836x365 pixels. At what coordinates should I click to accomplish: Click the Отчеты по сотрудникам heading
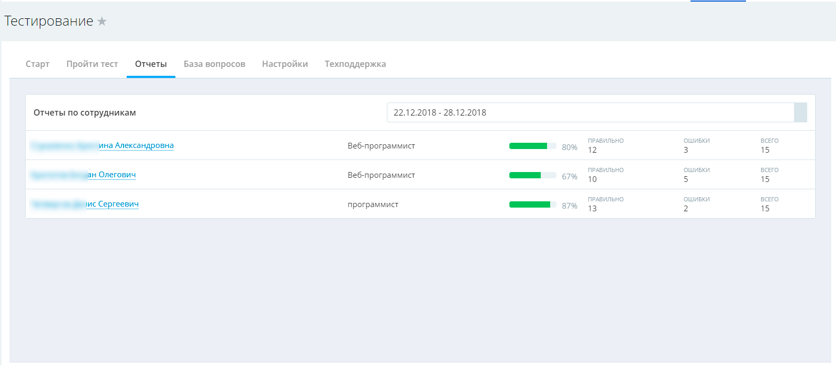85,112
